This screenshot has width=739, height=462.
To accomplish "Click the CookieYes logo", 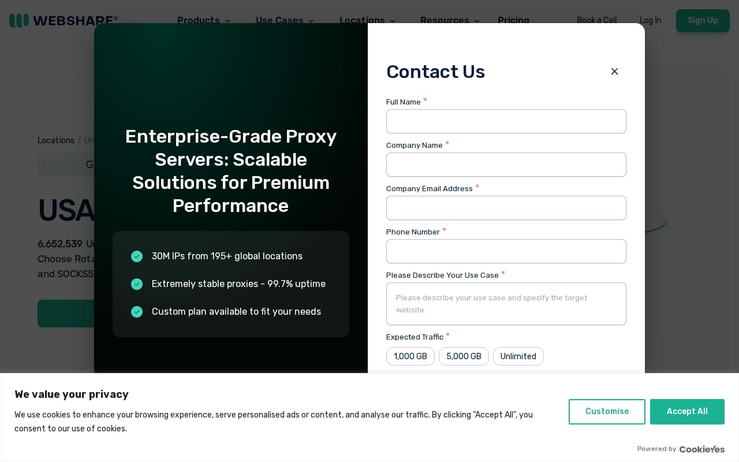I will click(x=701, y=449).
